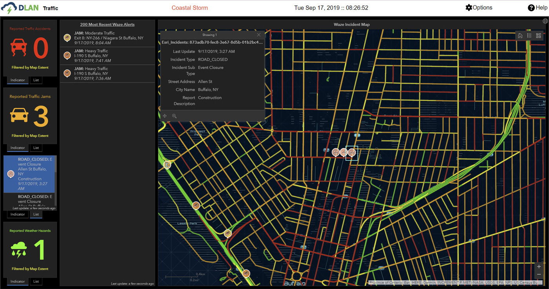The width and height of the screenshot is (549, 289).
Task: Expand the map panel to full screen
Action: tap(545, 21)
